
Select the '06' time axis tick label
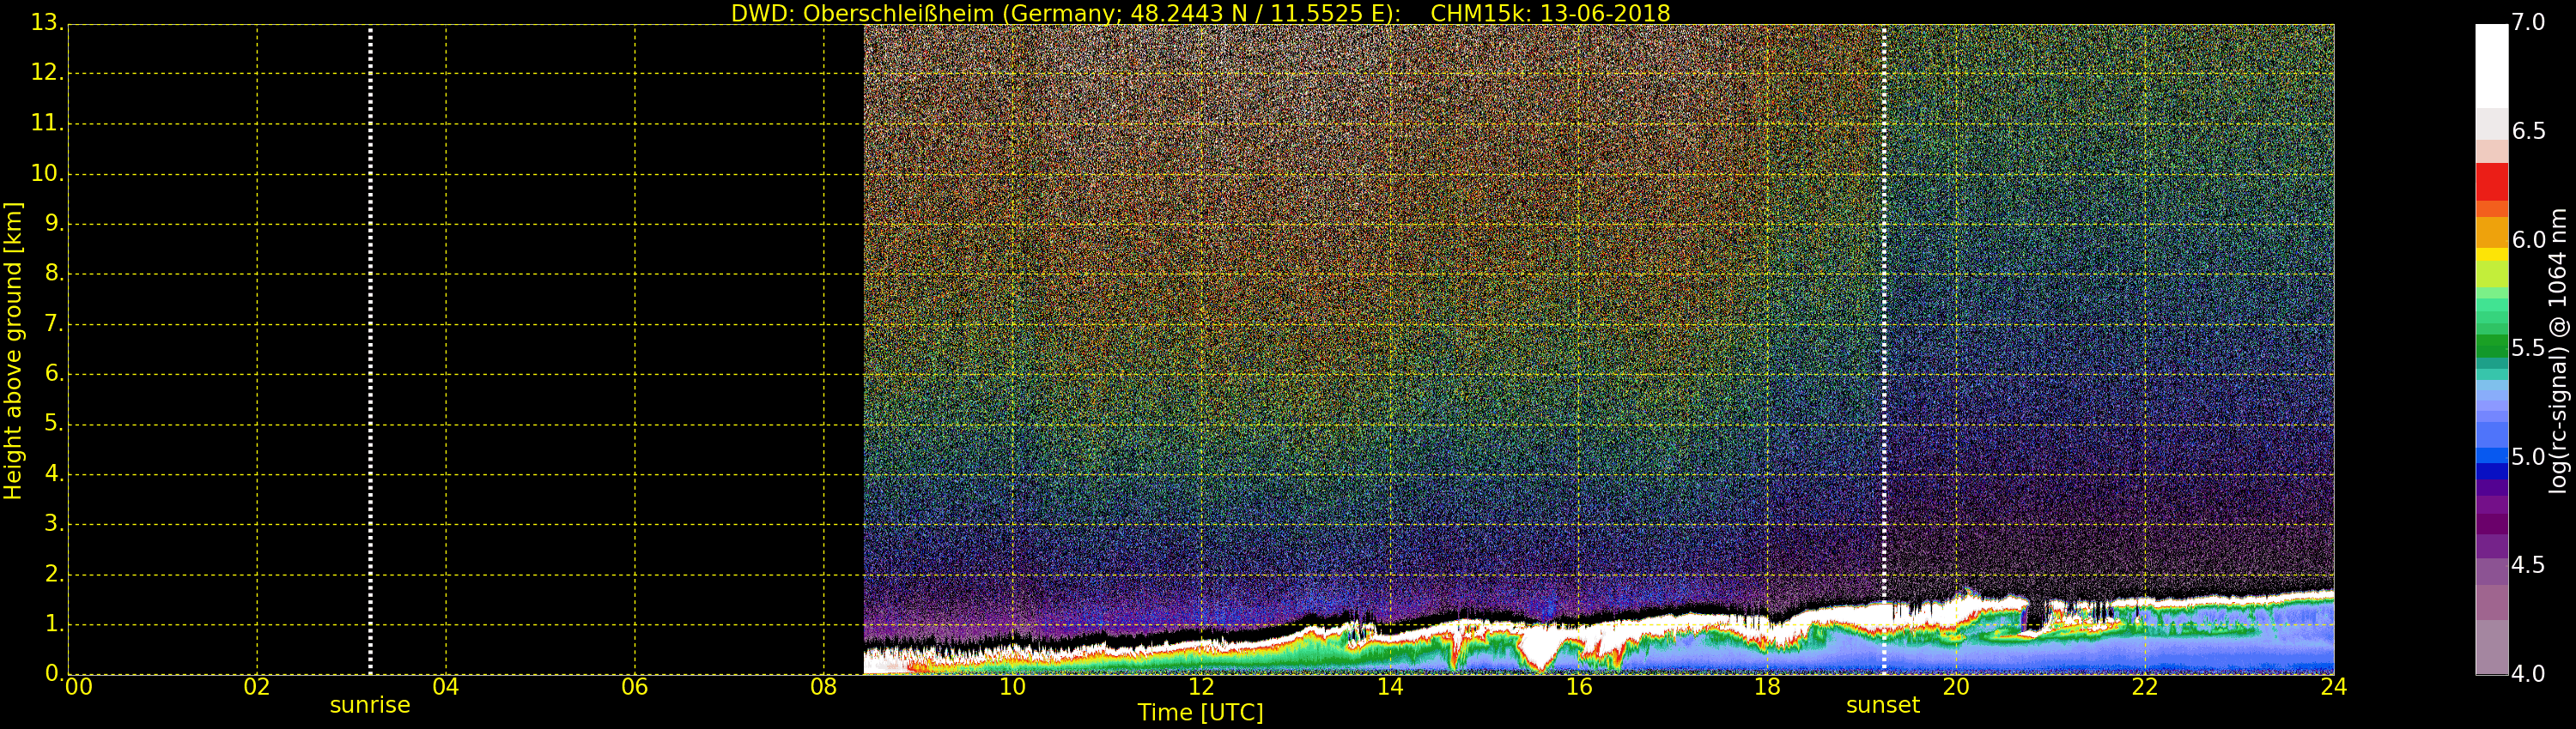(x=634, y=687)
